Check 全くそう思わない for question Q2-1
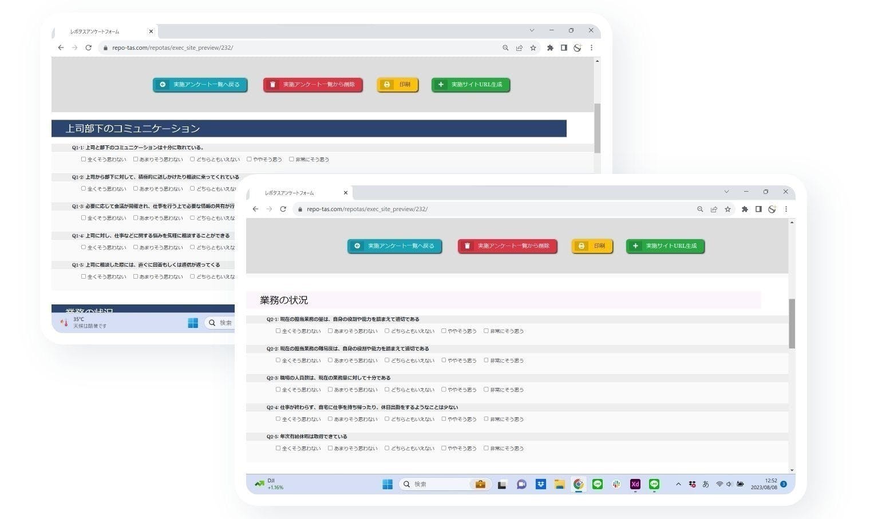 click(x=278, y=331)
